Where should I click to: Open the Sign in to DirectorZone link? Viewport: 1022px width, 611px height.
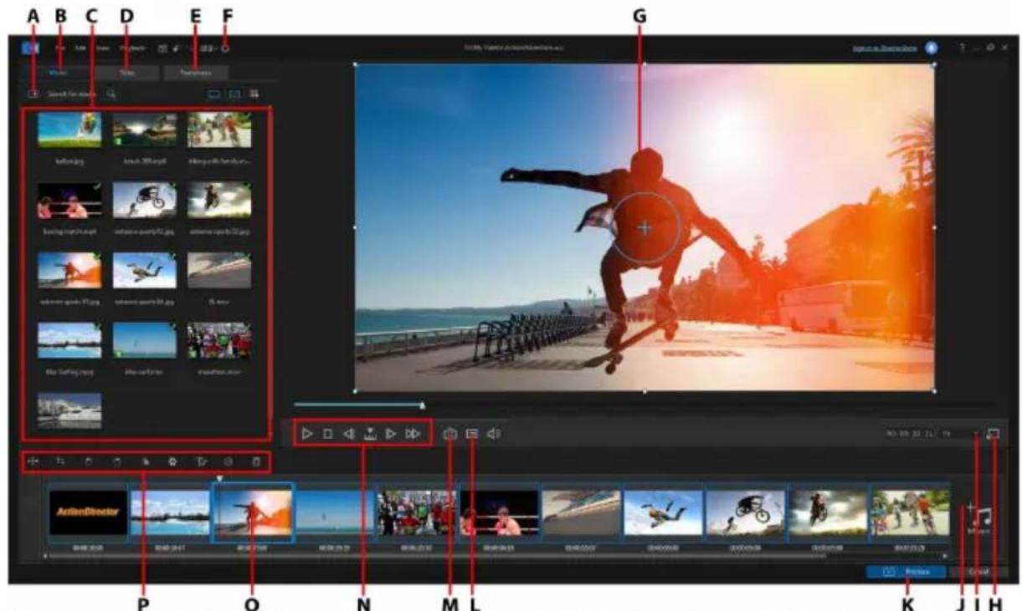[x=883, y=48]
